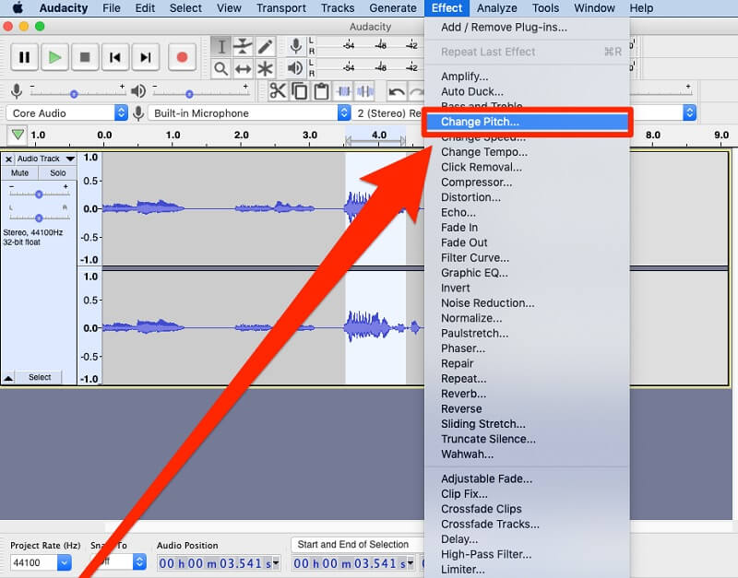Activate the Zoom tool
This screenshot has width=738, height=578.
point(220,67)
